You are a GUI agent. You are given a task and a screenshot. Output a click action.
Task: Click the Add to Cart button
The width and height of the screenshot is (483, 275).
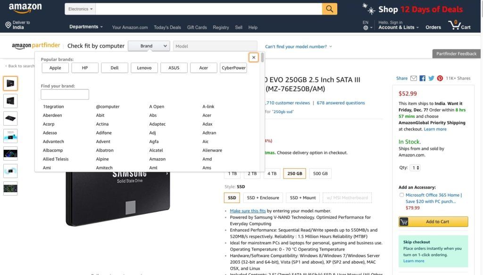pyautogui.click(x=433, y=221)
